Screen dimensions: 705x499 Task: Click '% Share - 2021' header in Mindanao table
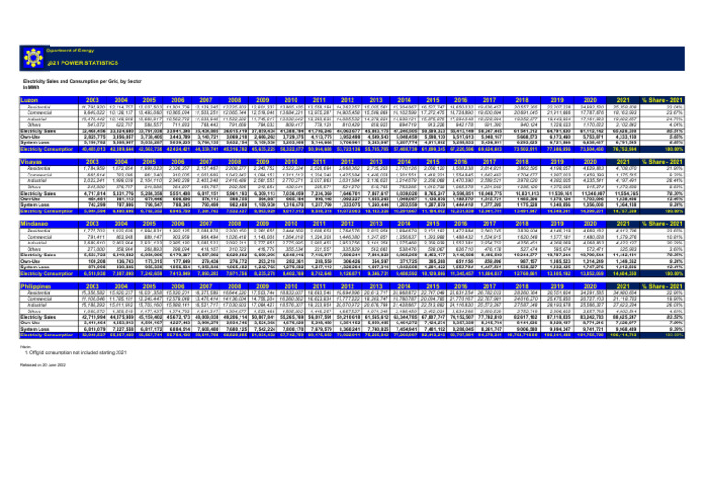[x=662, y=223]
